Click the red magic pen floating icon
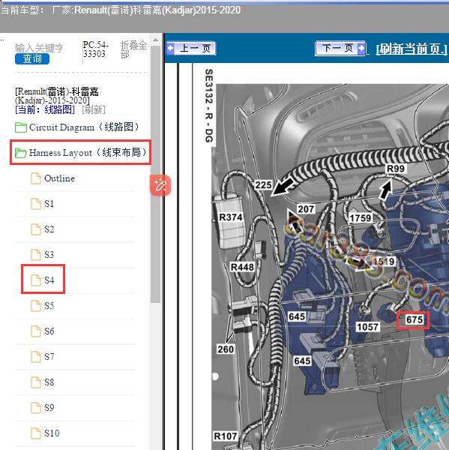Image resolution: width=449 pixels, height=450 pixels. [x=160, y=186]
